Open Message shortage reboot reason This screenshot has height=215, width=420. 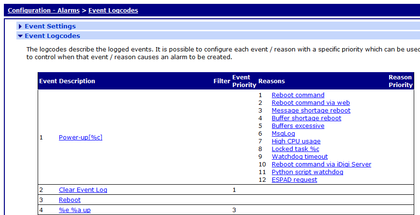tap(311, 111)
